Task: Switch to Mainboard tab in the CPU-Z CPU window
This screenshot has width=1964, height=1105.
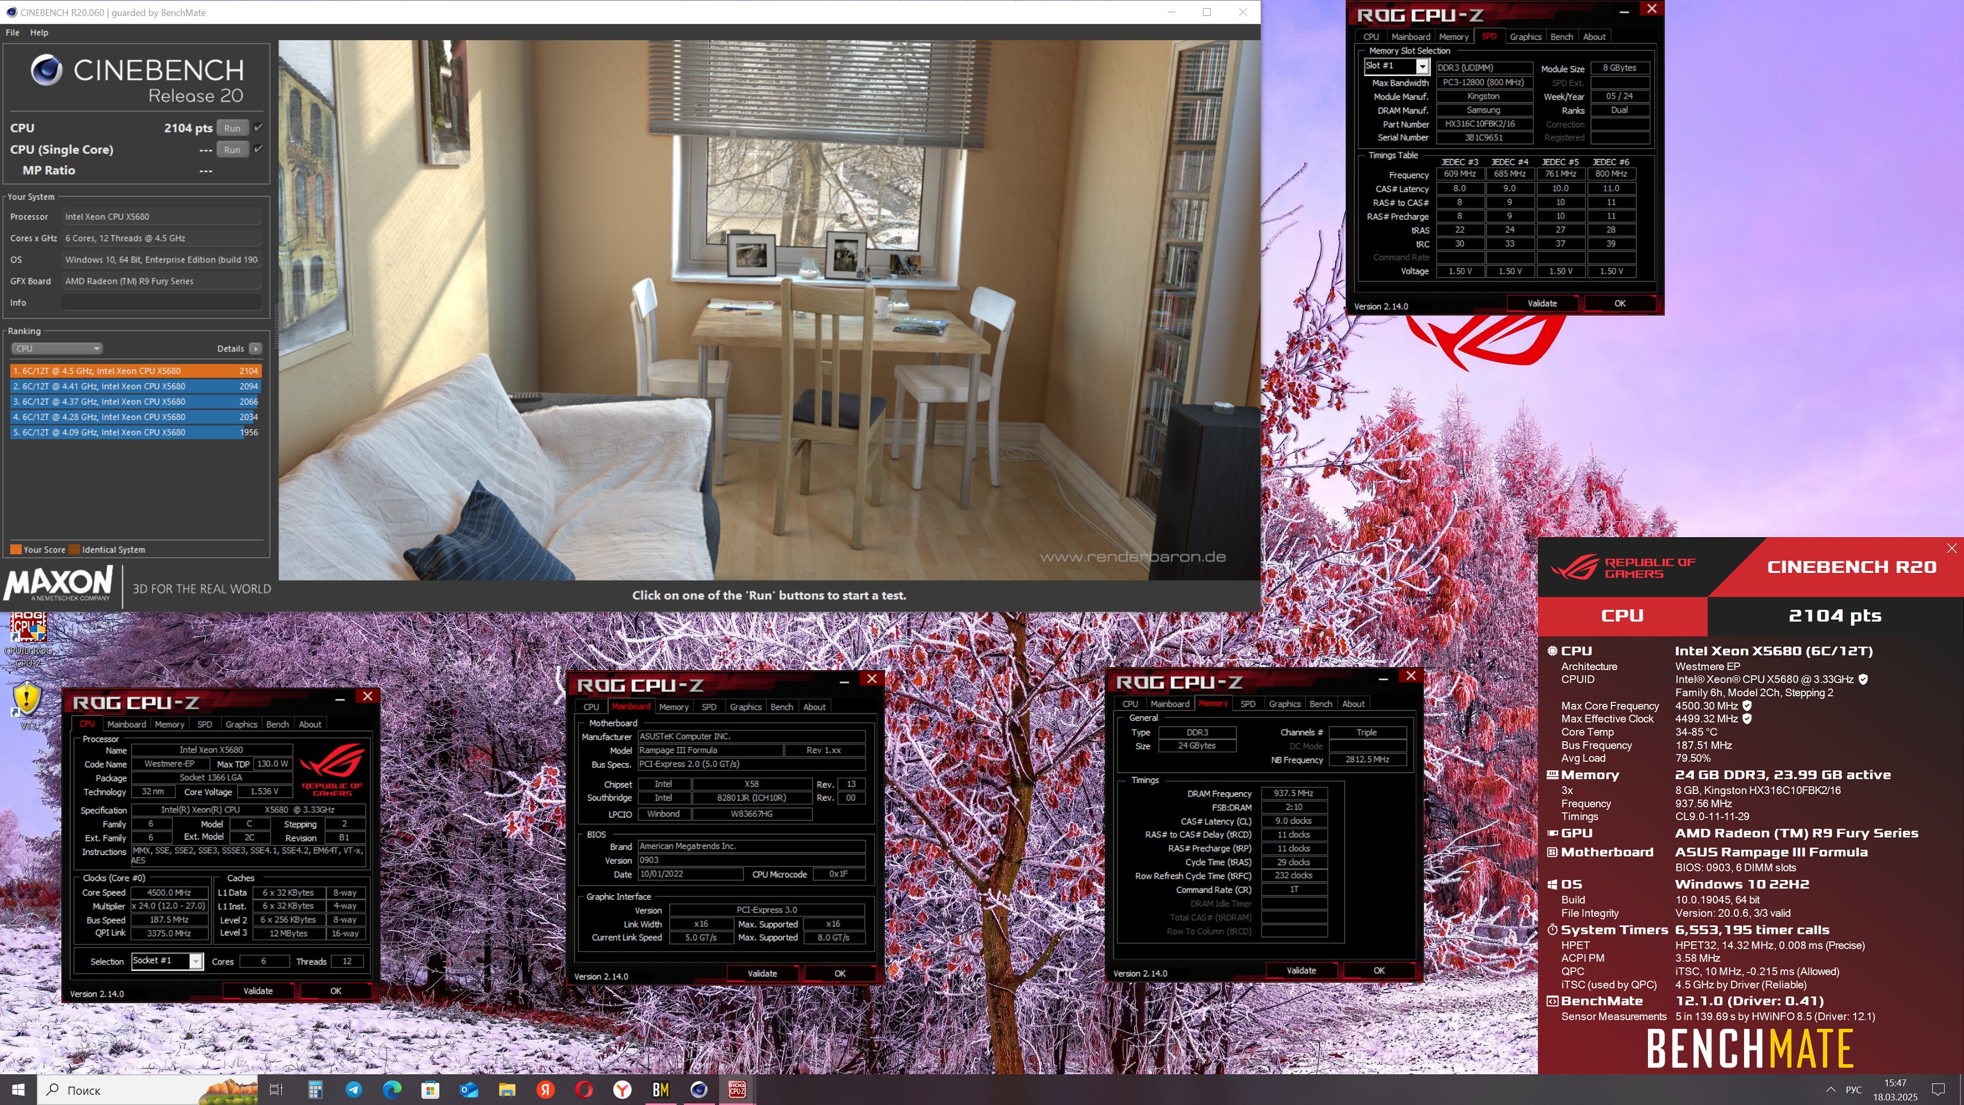Action: click(x=126, y=725)
